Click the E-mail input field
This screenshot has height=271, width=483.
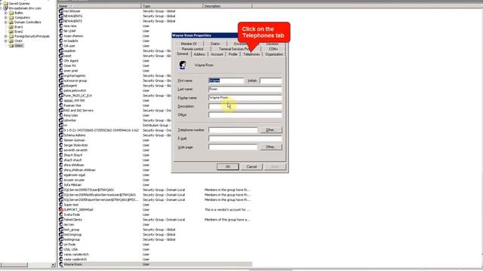(x=245, y=139)
